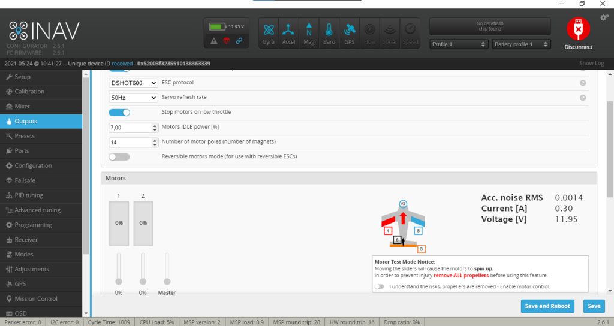
Task: Click the Save and Reboot button
Action: point(548,306)
